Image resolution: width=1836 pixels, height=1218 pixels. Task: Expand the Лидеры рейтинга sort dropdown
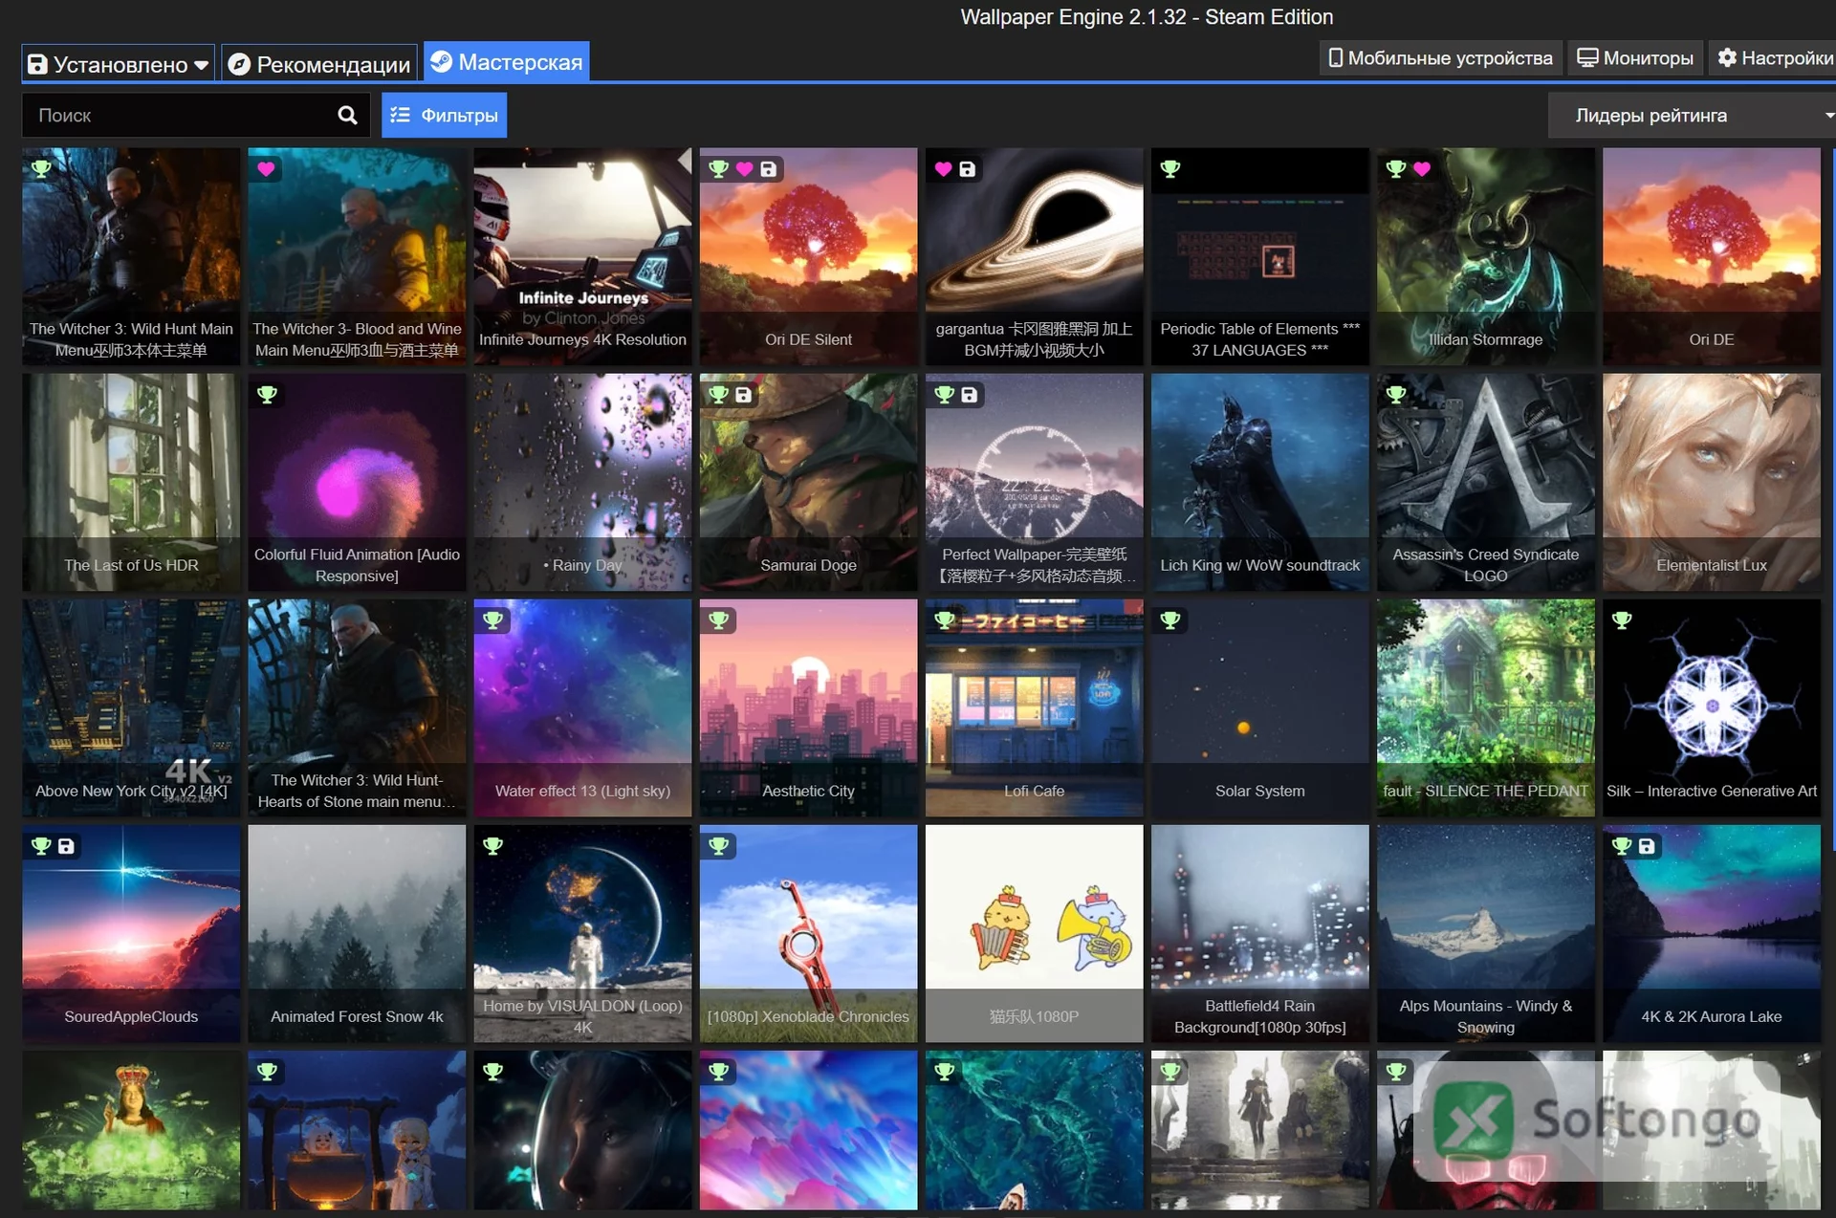click(1693, 116)
